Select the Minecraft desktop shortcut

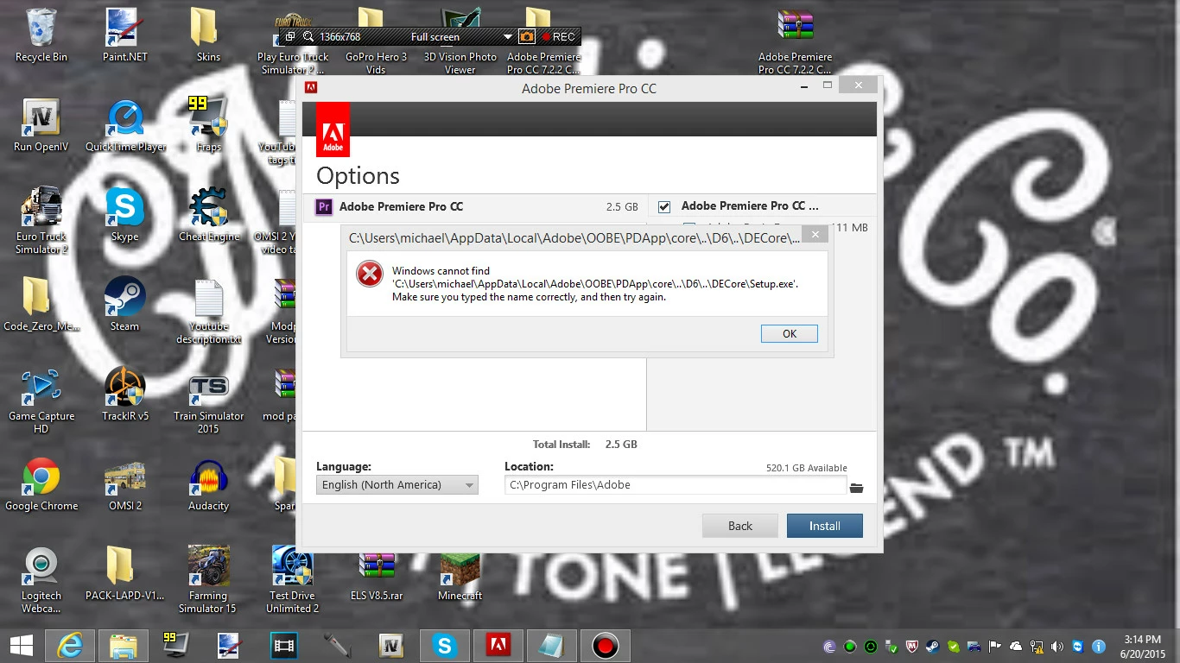(460, 575)
